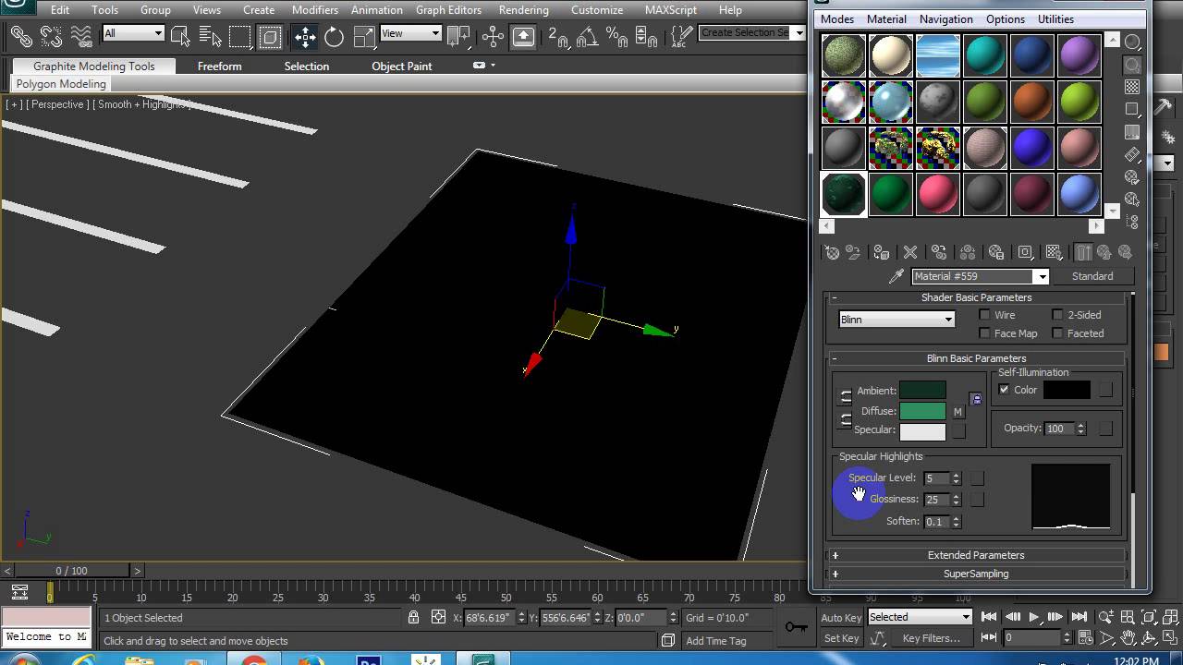Click Assign Material to Selection icon

coord(882,252)
